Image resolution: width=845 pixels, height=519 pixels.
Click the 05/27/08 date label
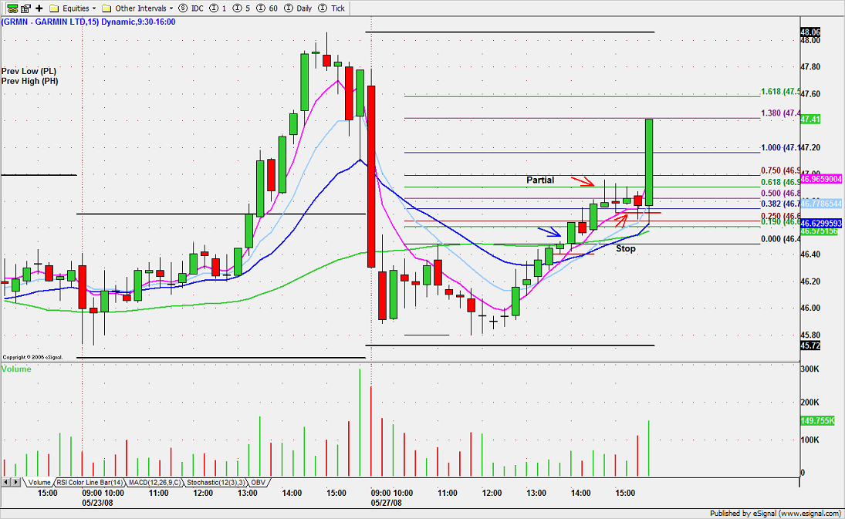[387, 504]
